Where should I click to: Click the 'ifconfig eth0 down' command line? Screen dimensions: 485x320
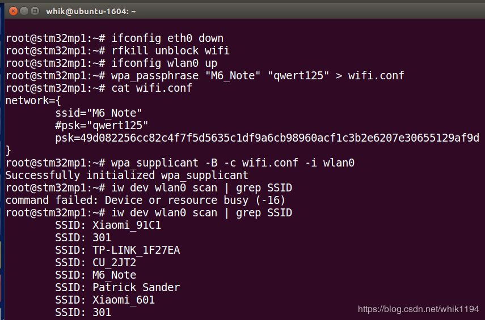click(x=115, y=39)
